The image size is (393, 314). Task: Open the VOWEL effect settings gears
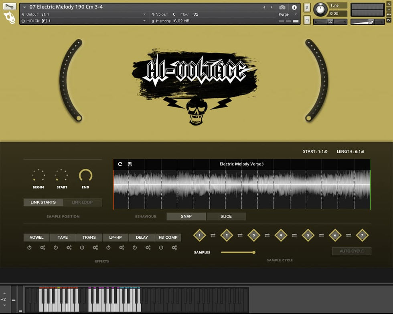click(43, 248)
